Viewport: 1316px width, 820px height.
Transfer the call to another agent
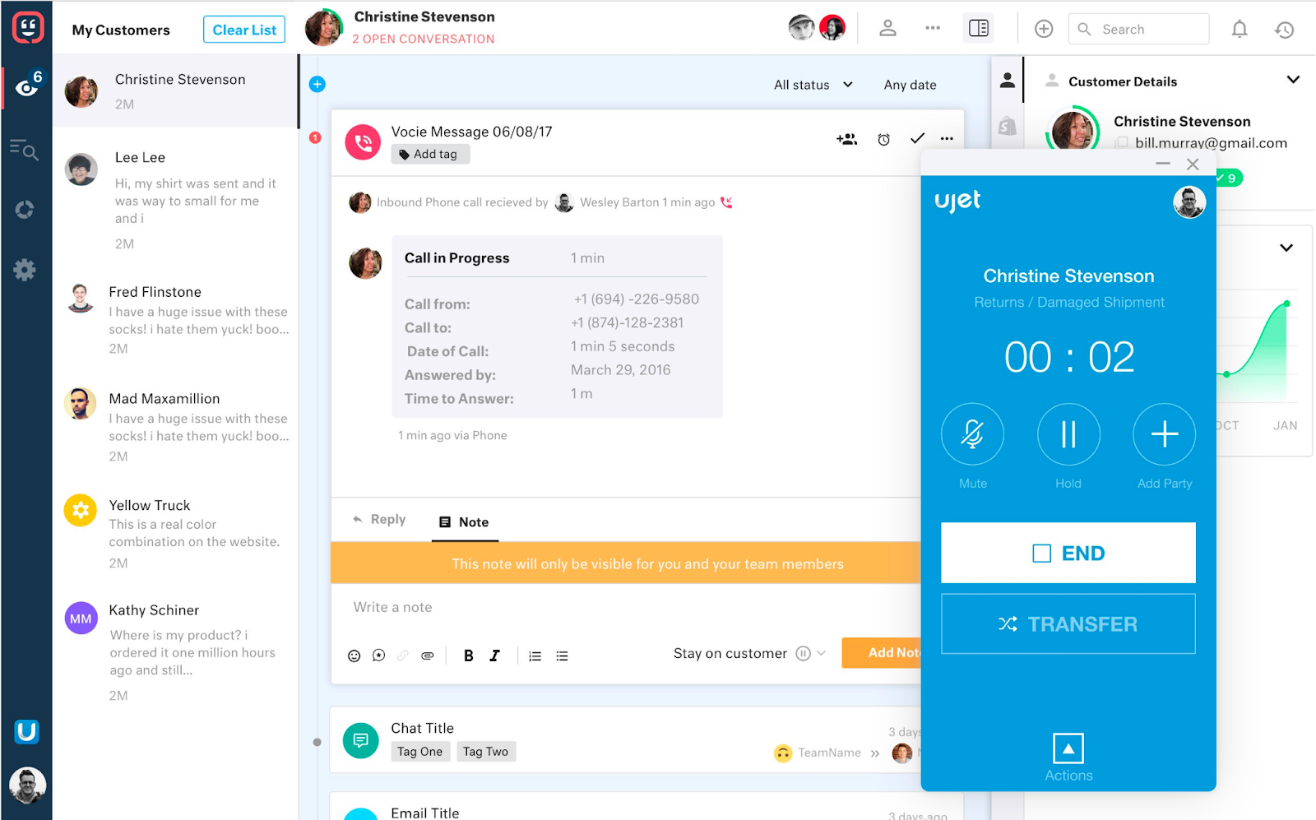pyautogui.click(x=1068, y=624)
